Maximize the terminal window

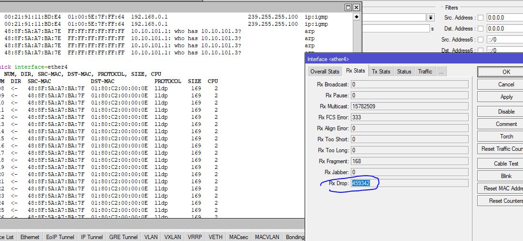point(349,7)
